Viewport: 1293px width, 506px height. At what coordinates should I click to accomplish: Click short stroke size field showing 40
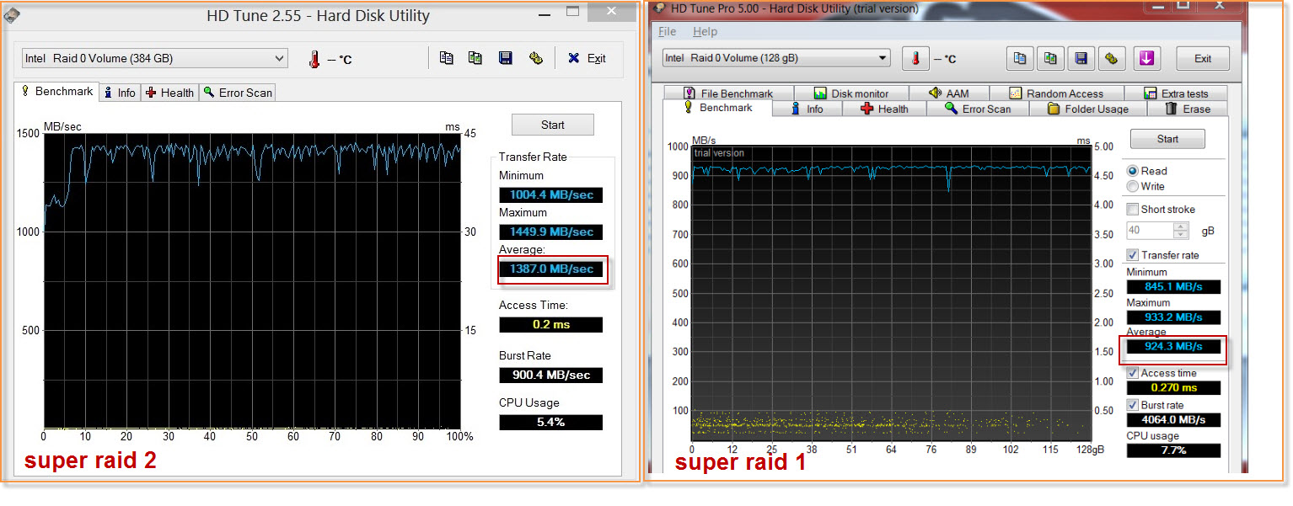point(1149,230)
